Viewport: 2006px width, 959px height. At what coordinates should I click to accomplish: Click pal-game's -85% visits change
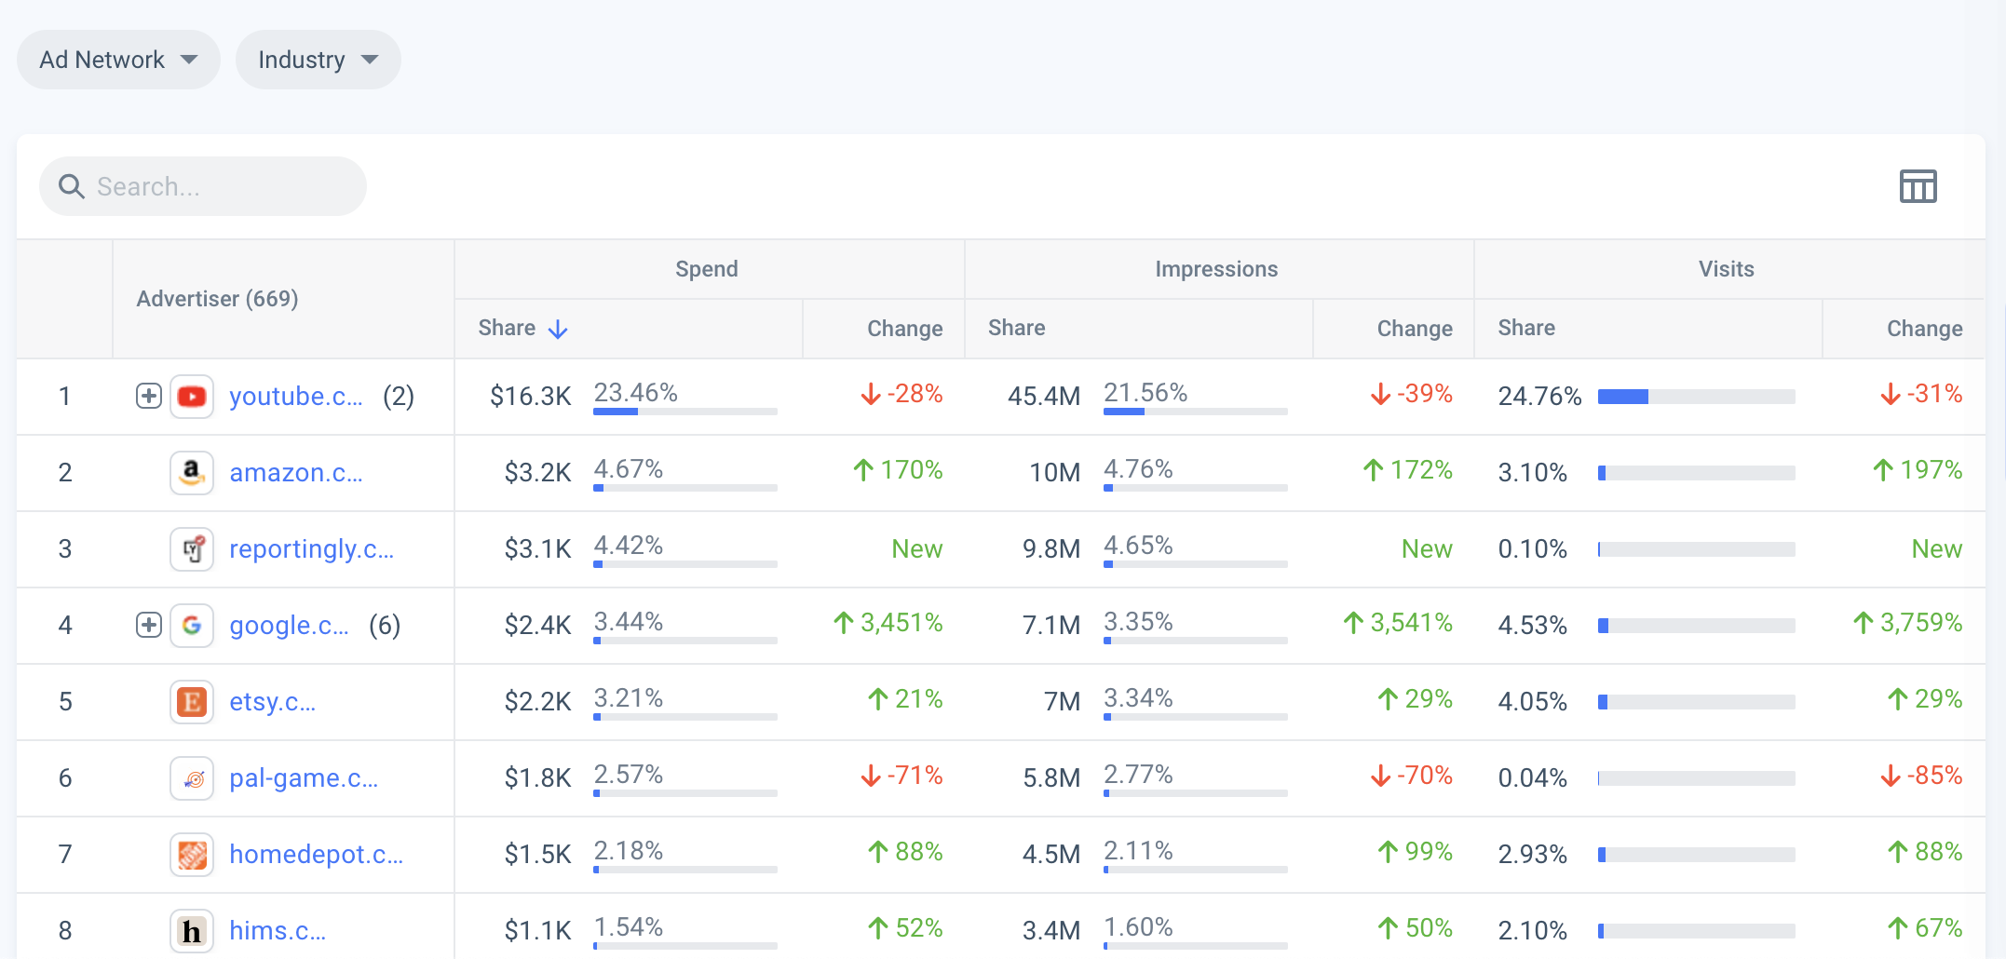coord(1921,776)
